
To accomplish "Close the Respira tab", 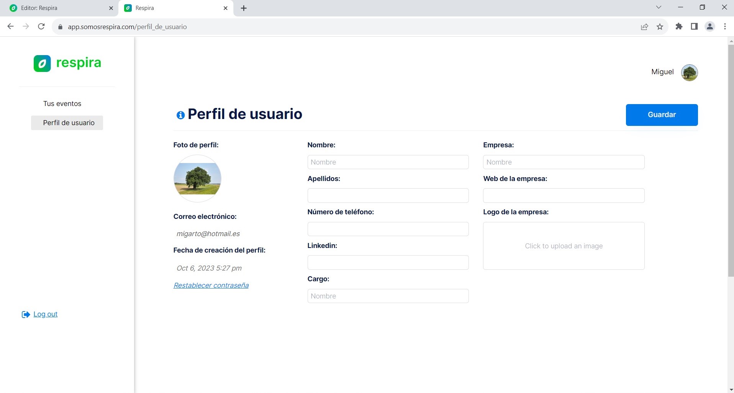I will (x=226, y=8).
